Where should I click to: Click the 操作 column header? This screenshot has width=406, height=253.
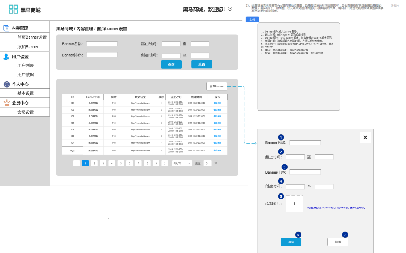click(217, 97)
